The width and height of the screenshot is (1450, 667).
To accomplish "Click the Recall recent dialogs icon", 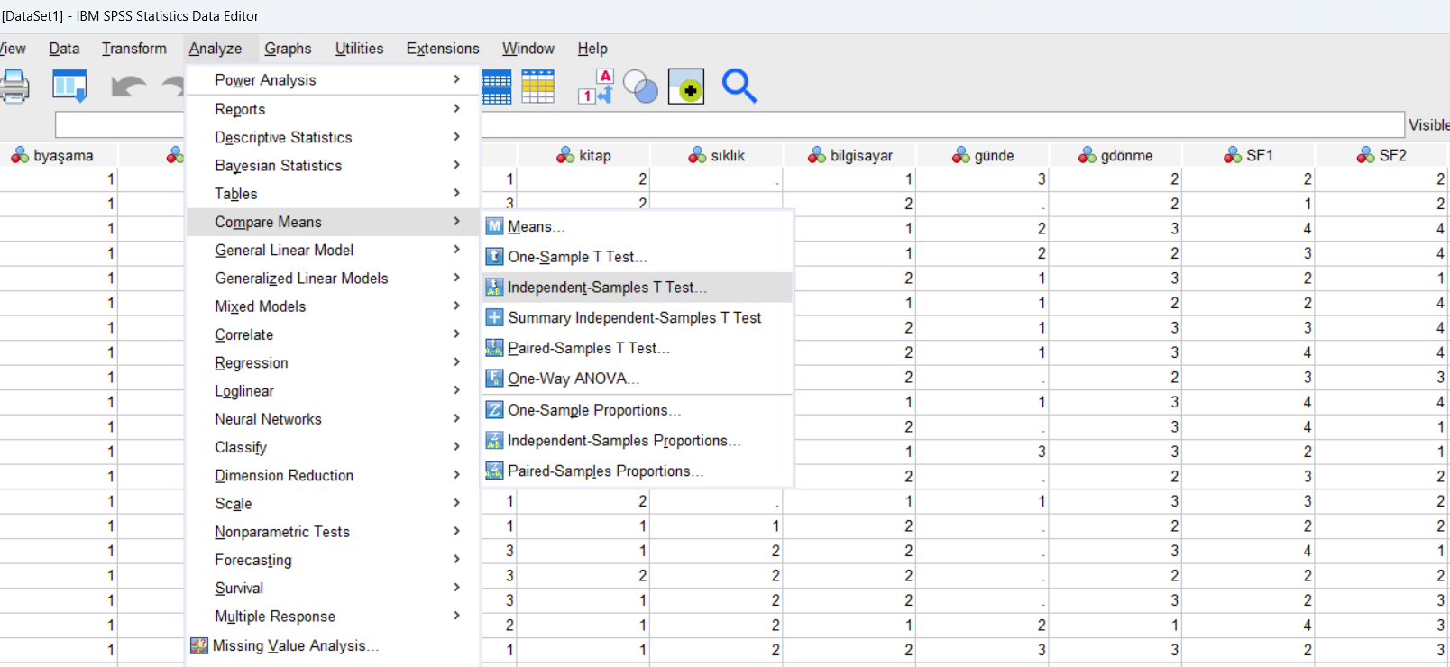I will pyautogui.click(x=69, y=87).
